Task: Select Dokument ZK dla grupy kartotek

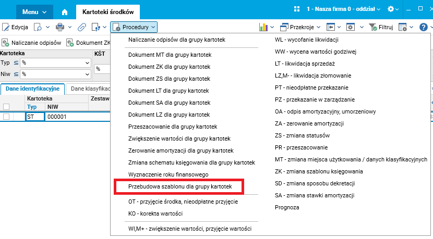Action: pos(169,67)
